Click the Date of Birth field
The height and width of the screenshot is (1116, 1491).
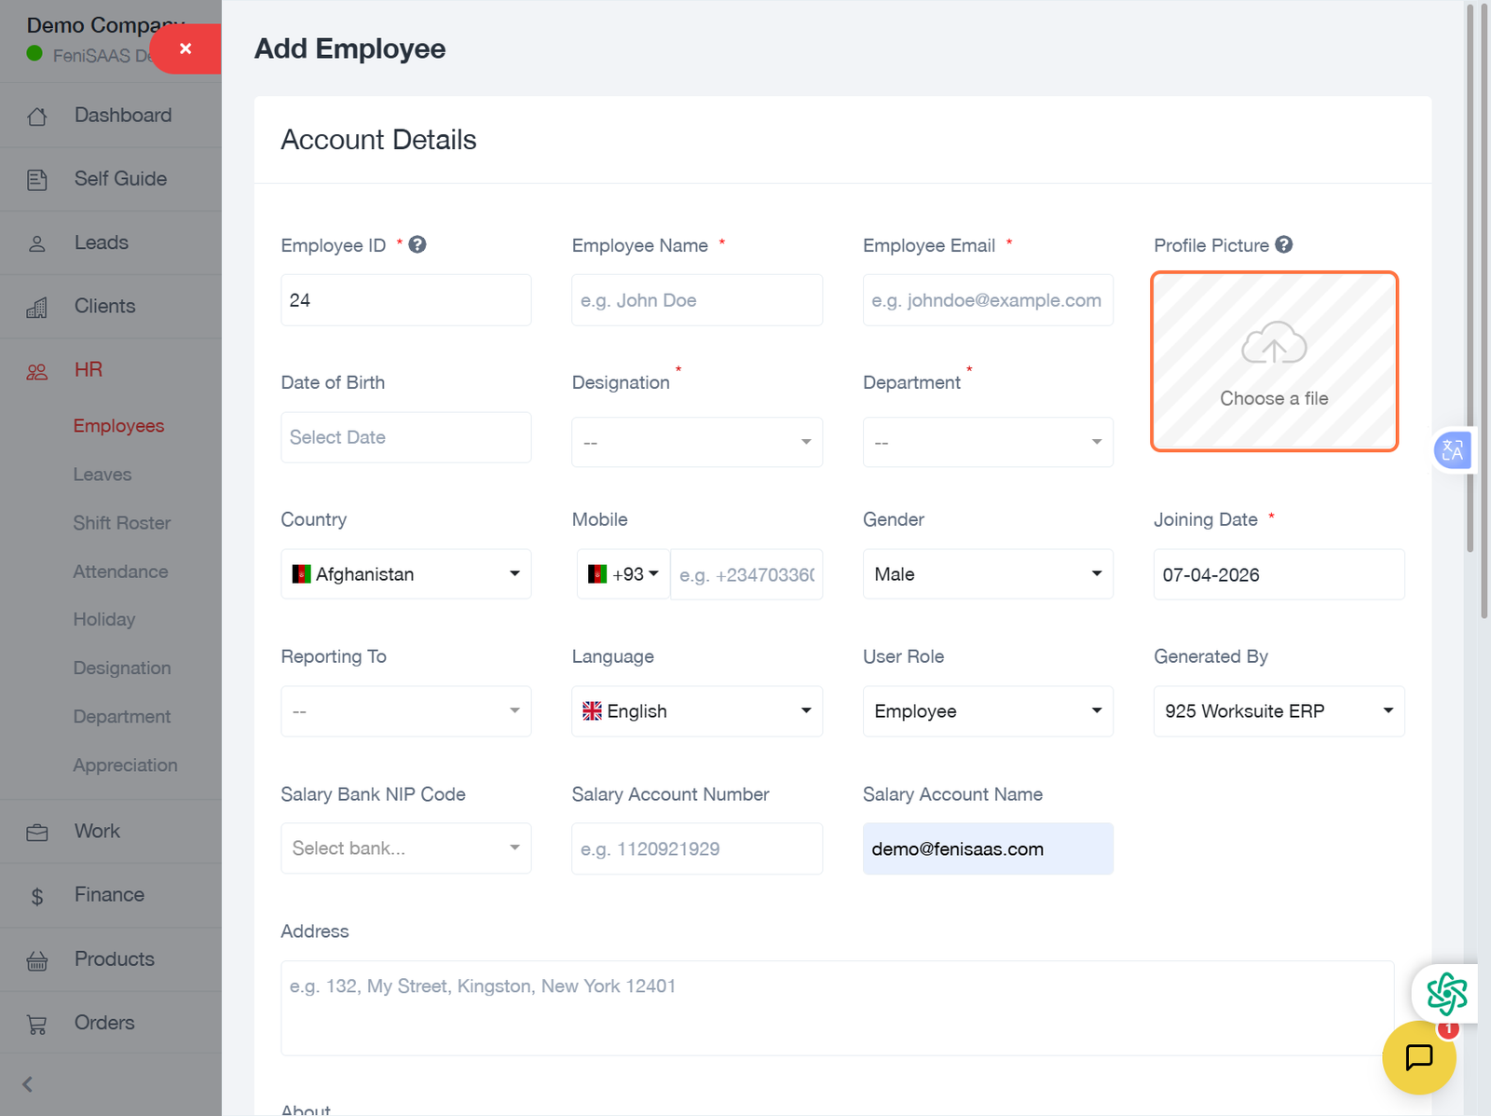[405, 437]
